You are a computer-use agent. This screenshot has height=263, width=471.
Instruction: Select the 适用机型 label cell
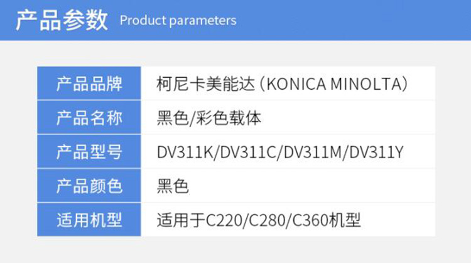pyautogui.click(x=89, y=220)
